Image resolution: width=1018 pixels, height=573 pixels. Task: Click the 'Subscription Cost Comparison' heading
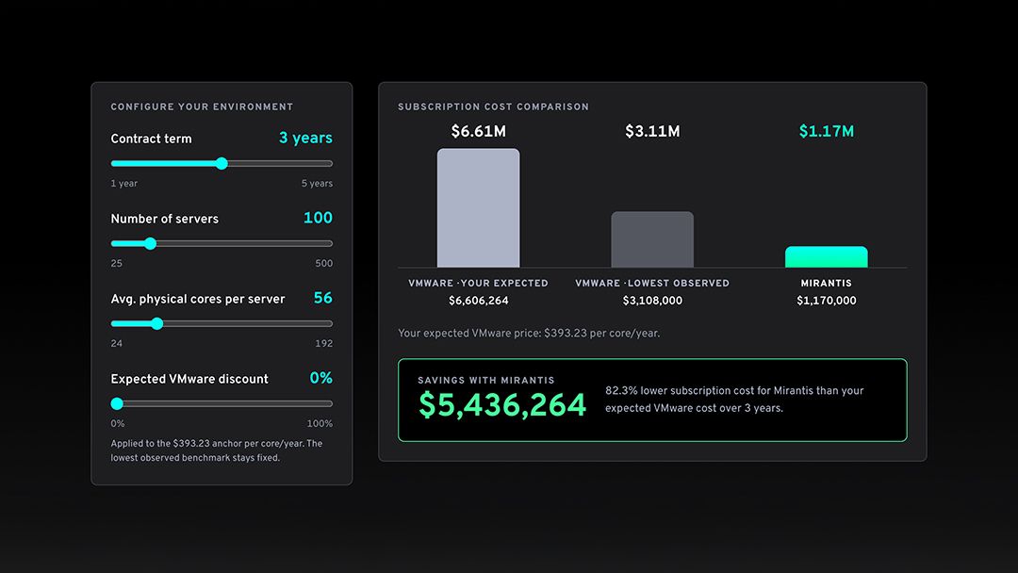point(493,106)
